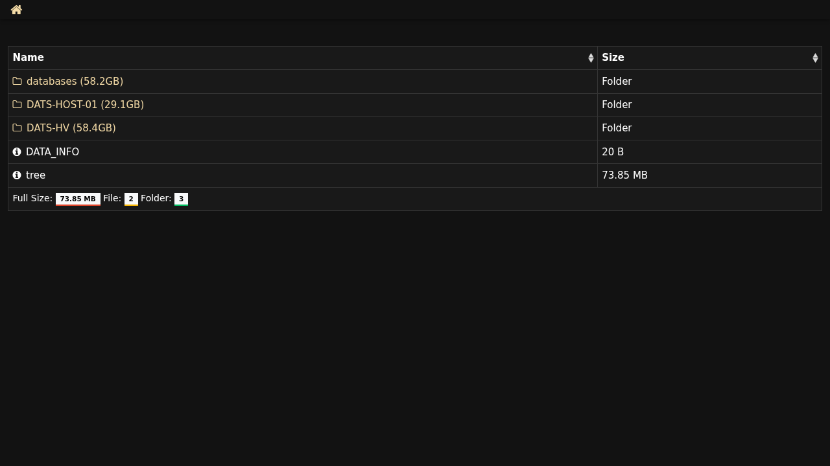The height and width of the screenshot is (466, 830).
Task: Click the info icon beside tree
Action: click(17, 175)
